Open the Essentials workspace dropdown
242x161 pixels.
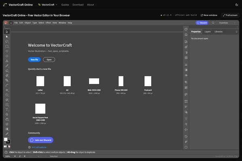pyautogui.click(x=227, y=23)
